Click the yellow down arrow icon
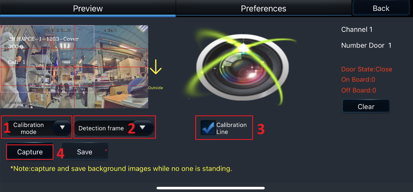The image size is (413, 192). click(x=156, y=66)
